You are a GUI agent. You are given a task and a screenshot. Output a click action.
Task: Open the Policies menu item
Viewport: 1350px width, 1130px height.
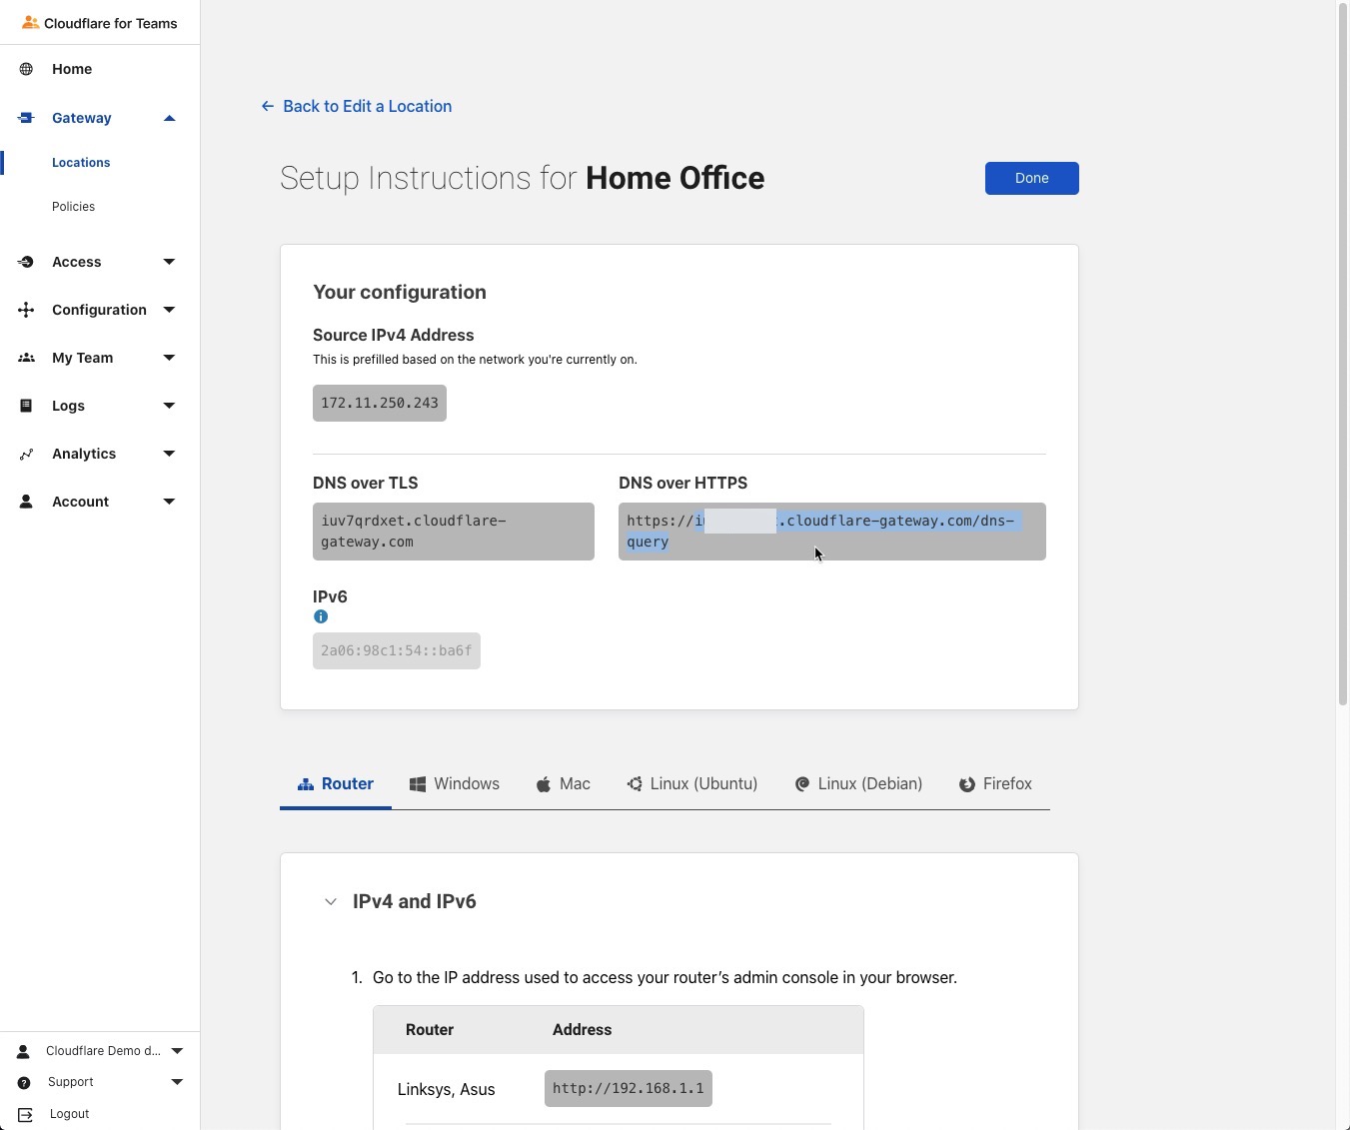73,207
